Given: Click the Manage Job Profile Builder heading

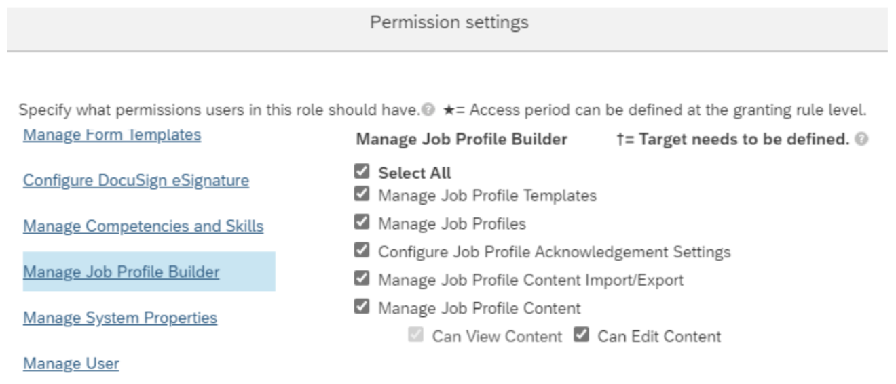Looking at the screenshot, I should click(462, 140).
